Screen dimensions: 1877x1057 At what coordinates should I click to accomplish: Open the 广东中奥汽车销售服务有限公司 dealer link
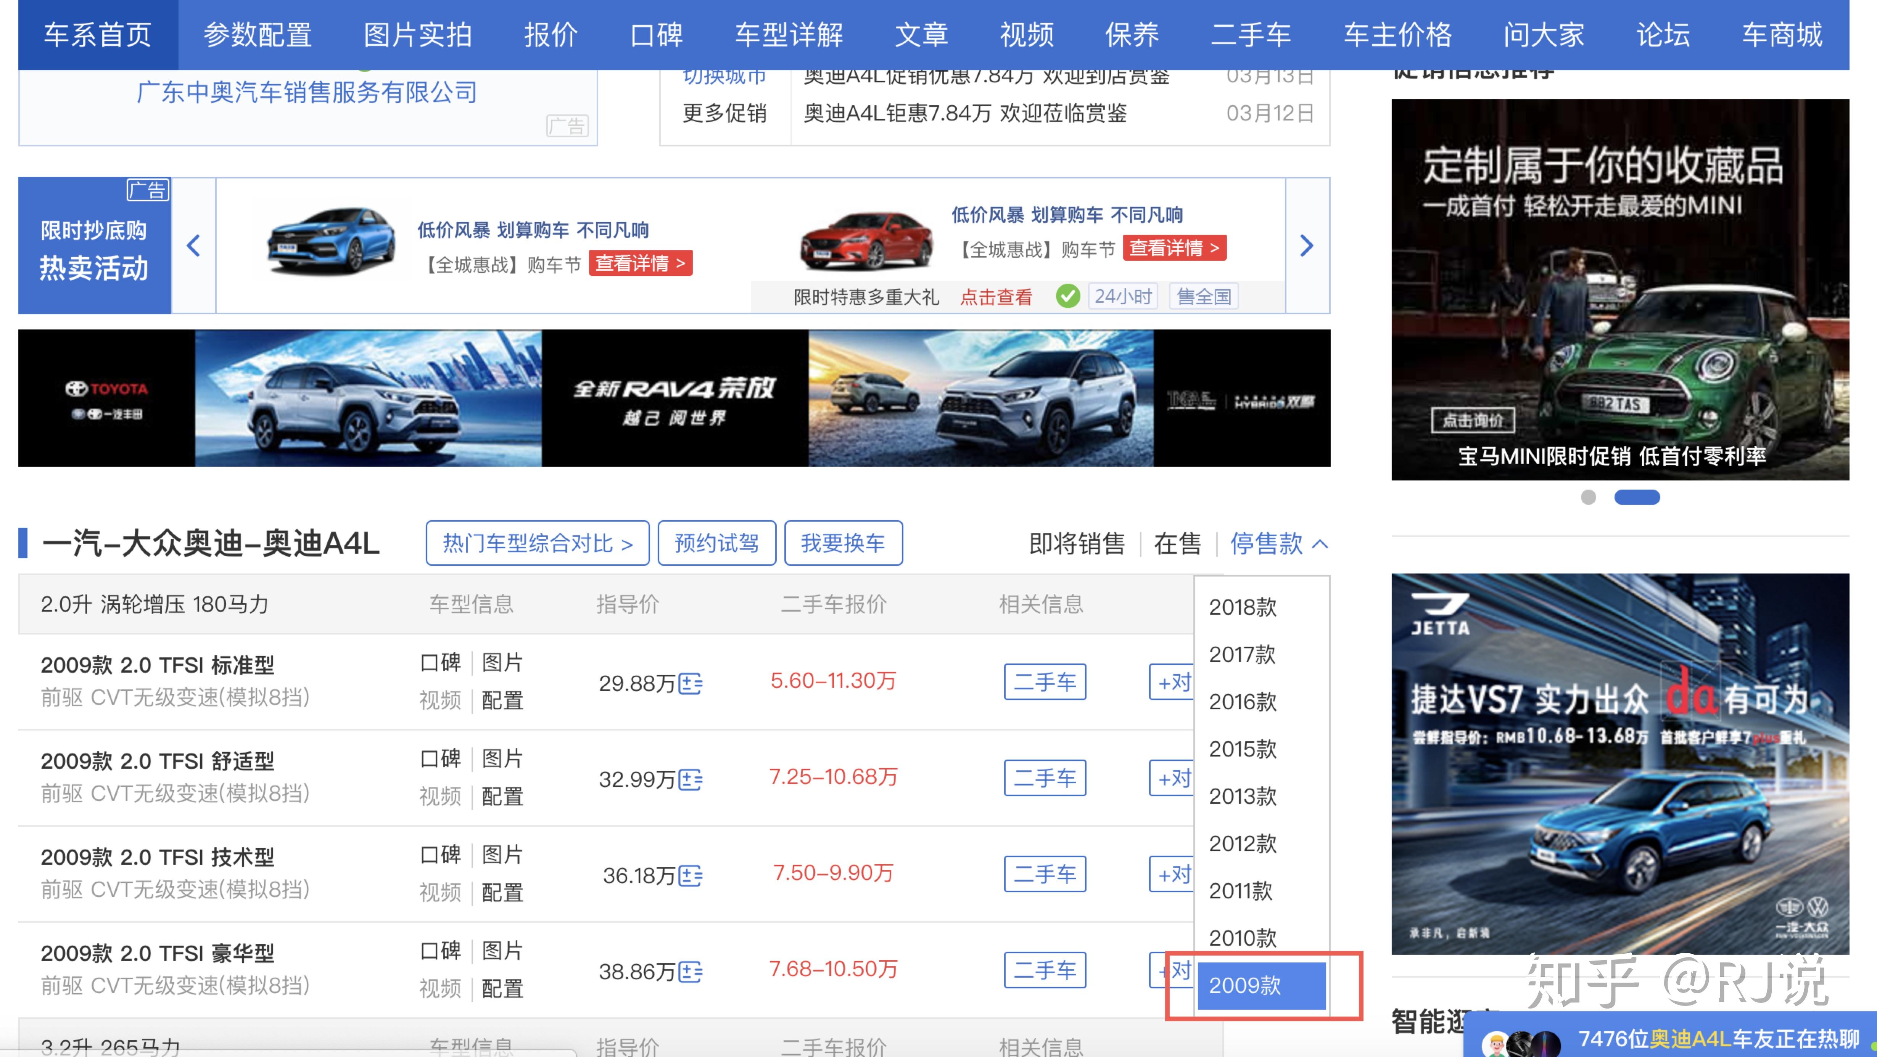tap(307, 93)
